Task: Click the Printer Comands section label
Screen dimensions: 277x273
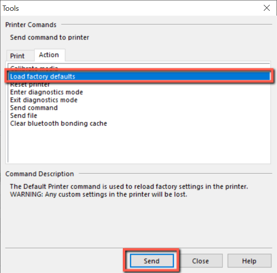Action: [31, 25]
